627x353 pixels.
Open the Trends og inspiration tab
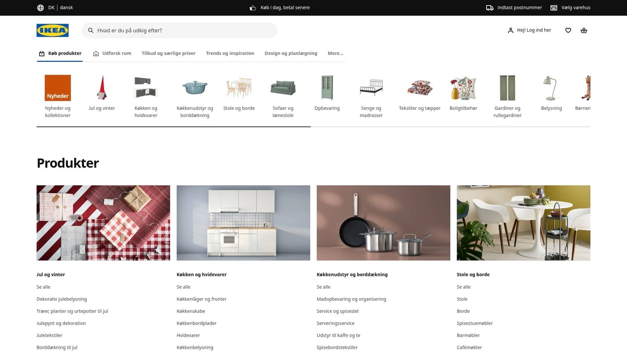point(230,53)
